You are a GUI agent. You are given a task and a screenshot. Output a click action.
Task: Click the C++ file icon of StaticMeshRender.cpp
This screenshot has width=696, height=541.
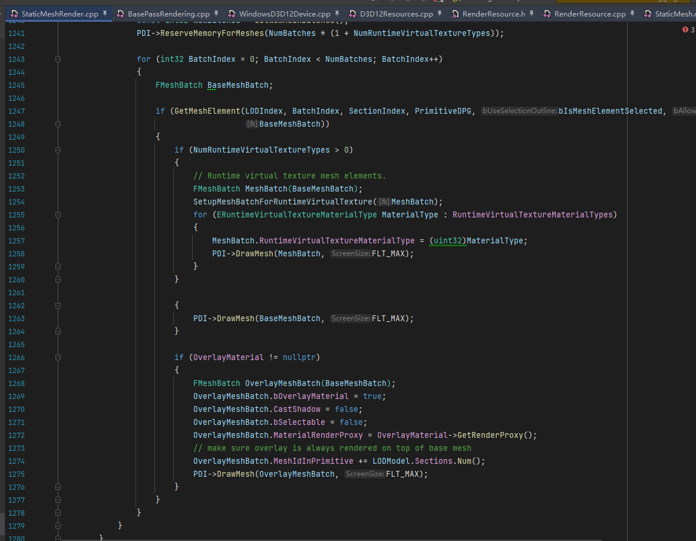tap(14, 14)
